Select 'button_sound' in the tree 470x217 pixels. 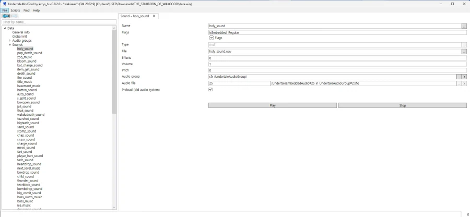27,90
